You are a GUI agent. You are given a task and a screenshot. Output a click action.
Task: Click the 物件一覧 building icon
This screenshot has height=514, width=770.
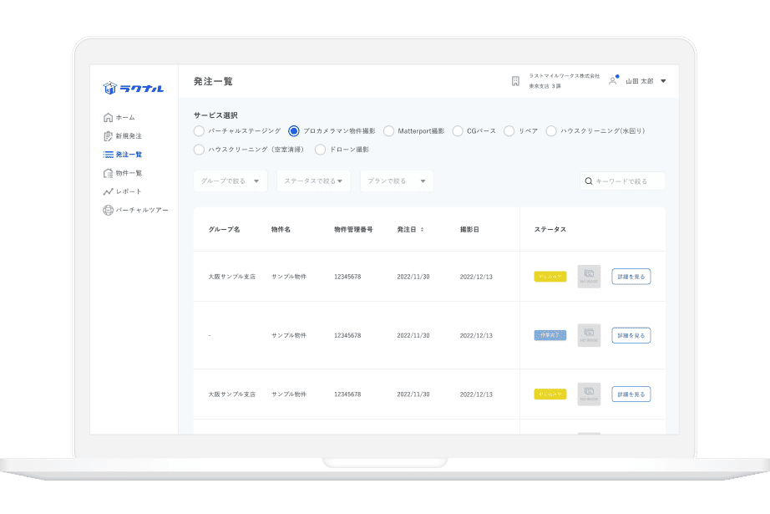tap(108, 173)
